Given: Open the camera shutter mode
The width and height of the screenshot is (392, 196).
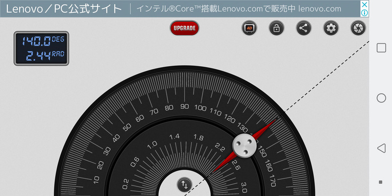Looking at the screenshot, I should 358,28.
